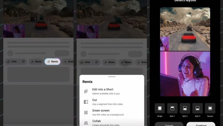Image resolution: width=223 pixels, height=126 pixels.
Task: Tap the Share button in the middle screen
Action: tap(109, 62)
